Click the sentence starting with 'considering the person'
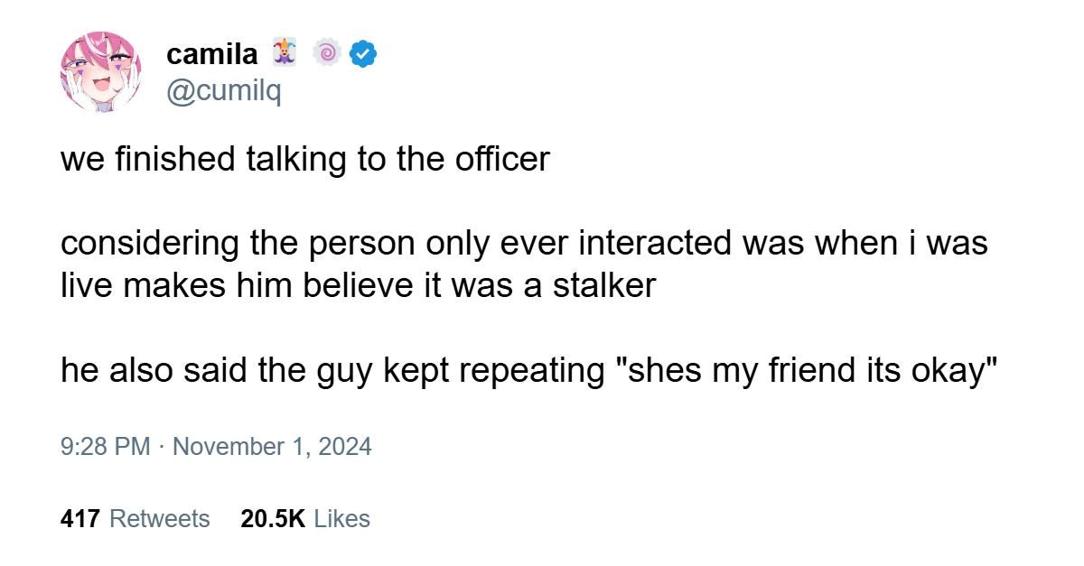This screenshot has height=566, width=1084. (x=524, y=244)
